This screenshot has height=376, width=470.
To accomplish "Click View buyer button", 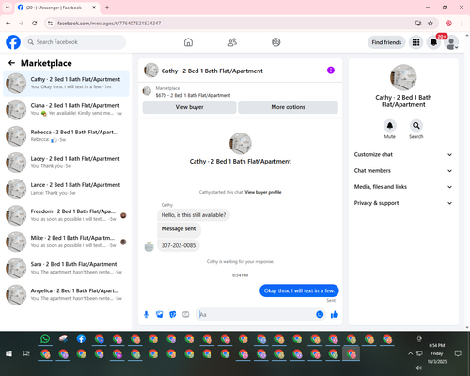I will point(189,107).
